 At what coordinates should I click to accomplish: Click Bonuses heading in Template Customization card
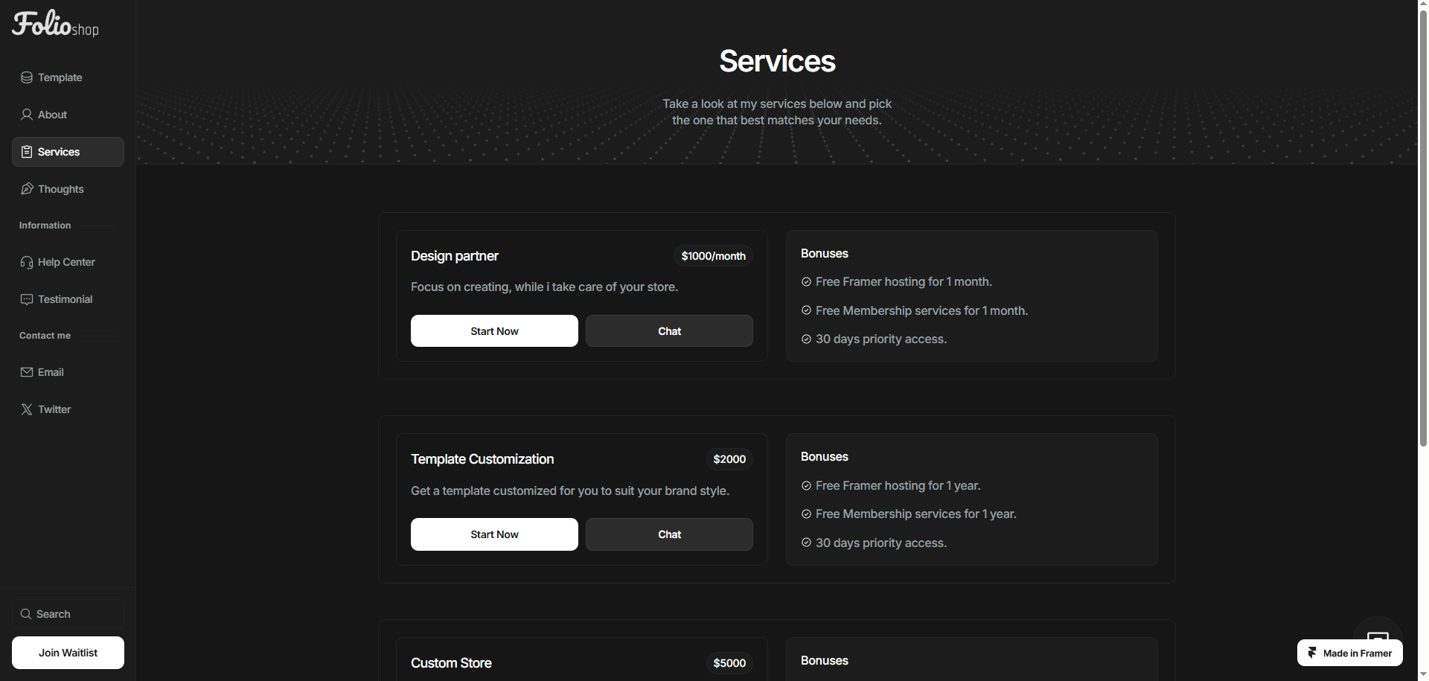coord(825,457)
